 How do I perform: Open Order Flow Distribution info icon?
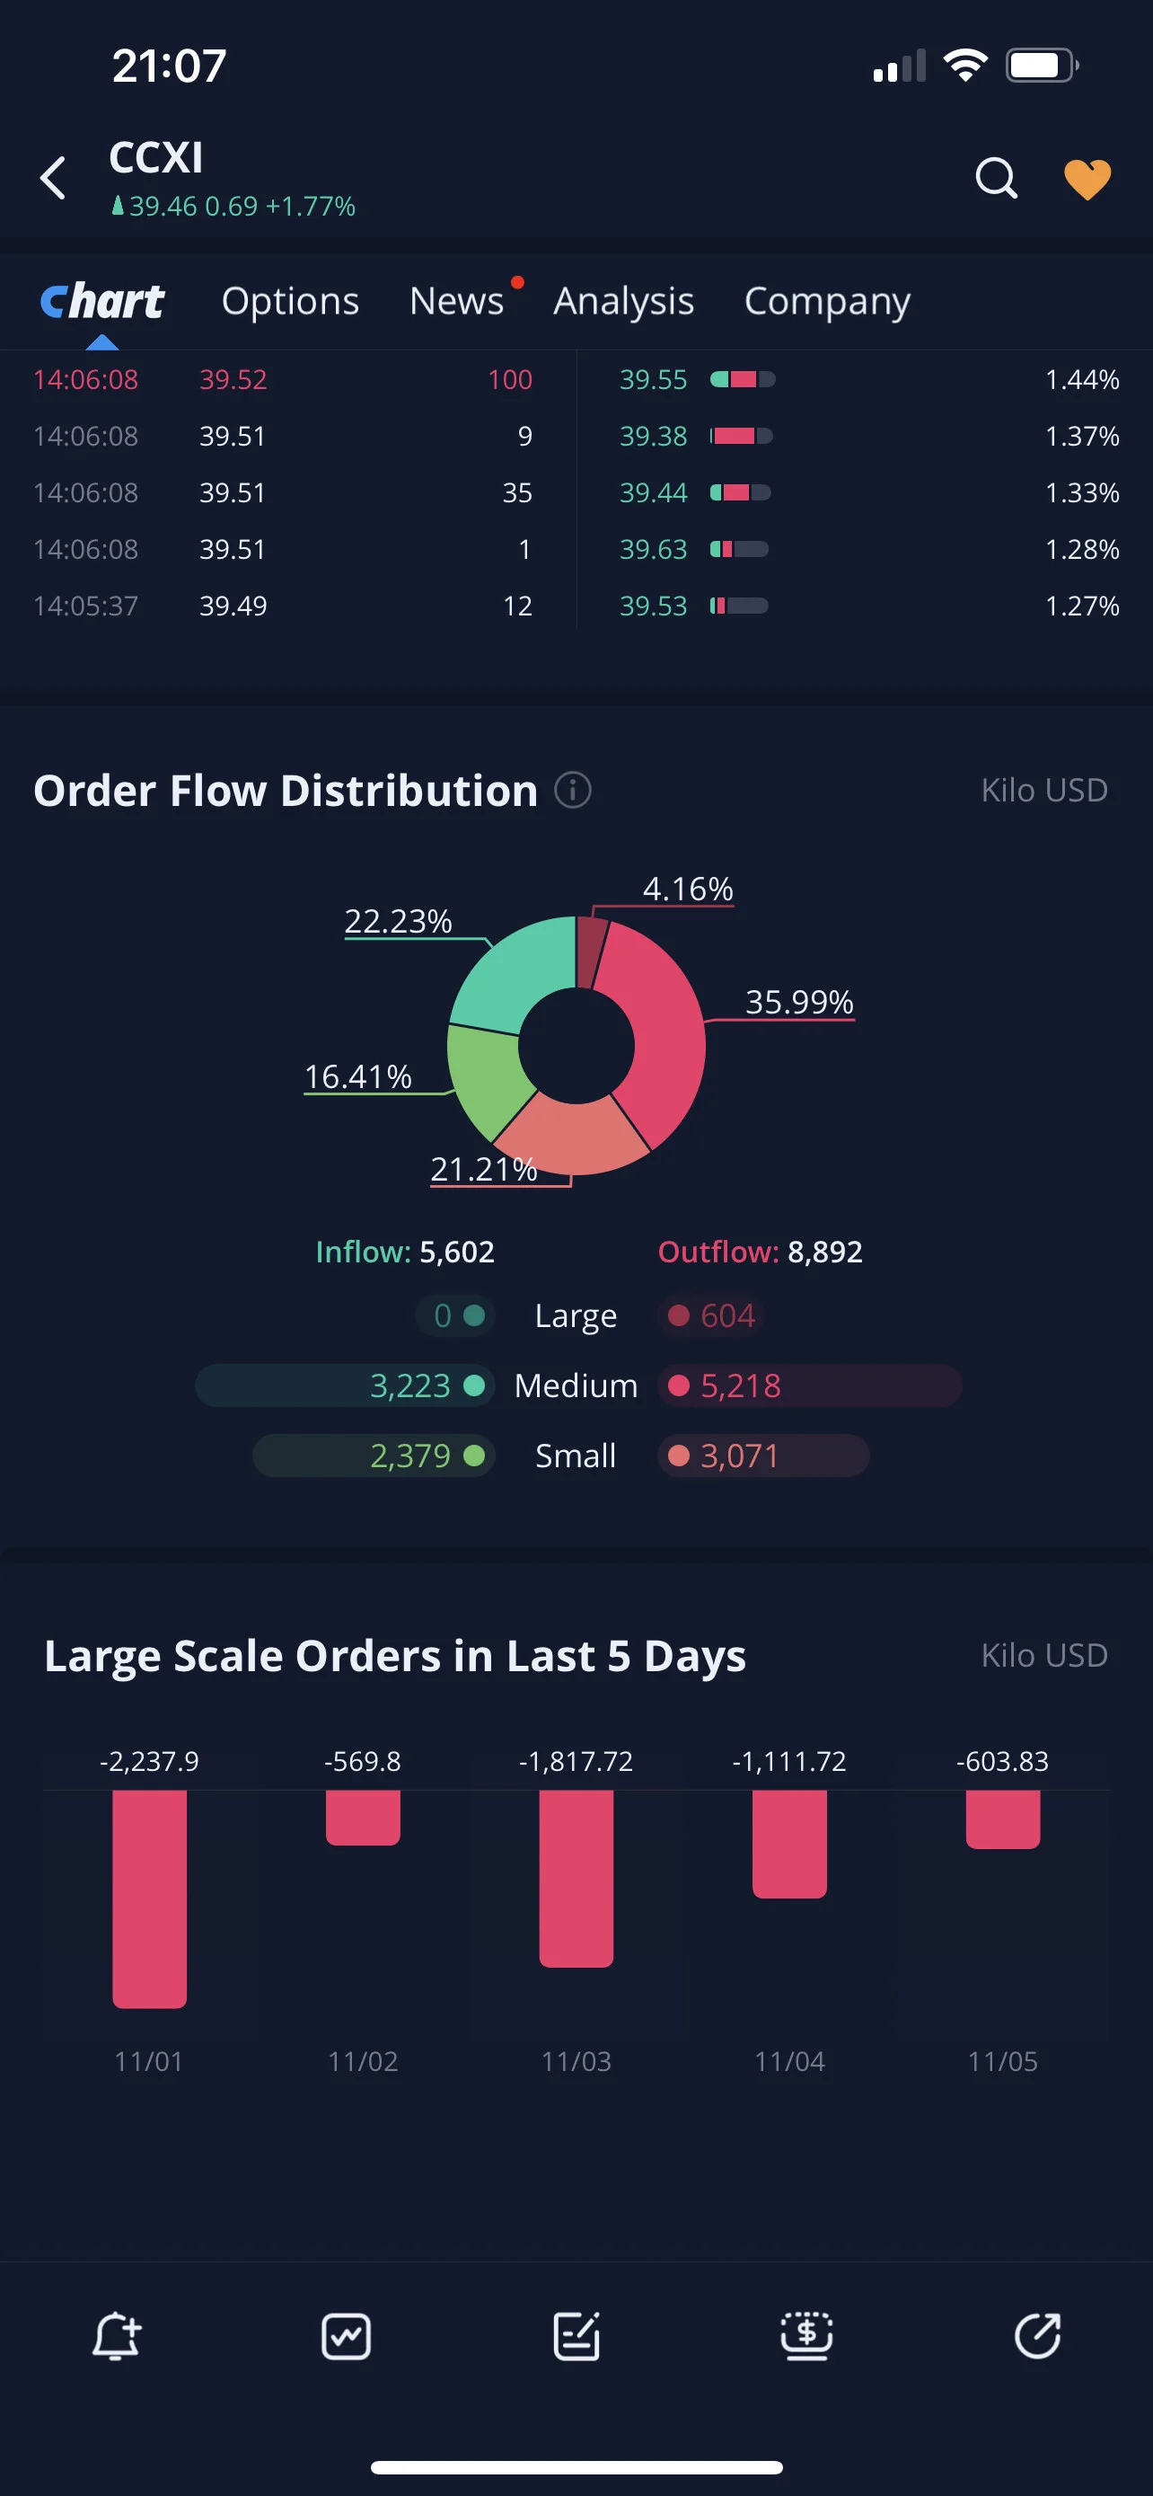(573, 791)
